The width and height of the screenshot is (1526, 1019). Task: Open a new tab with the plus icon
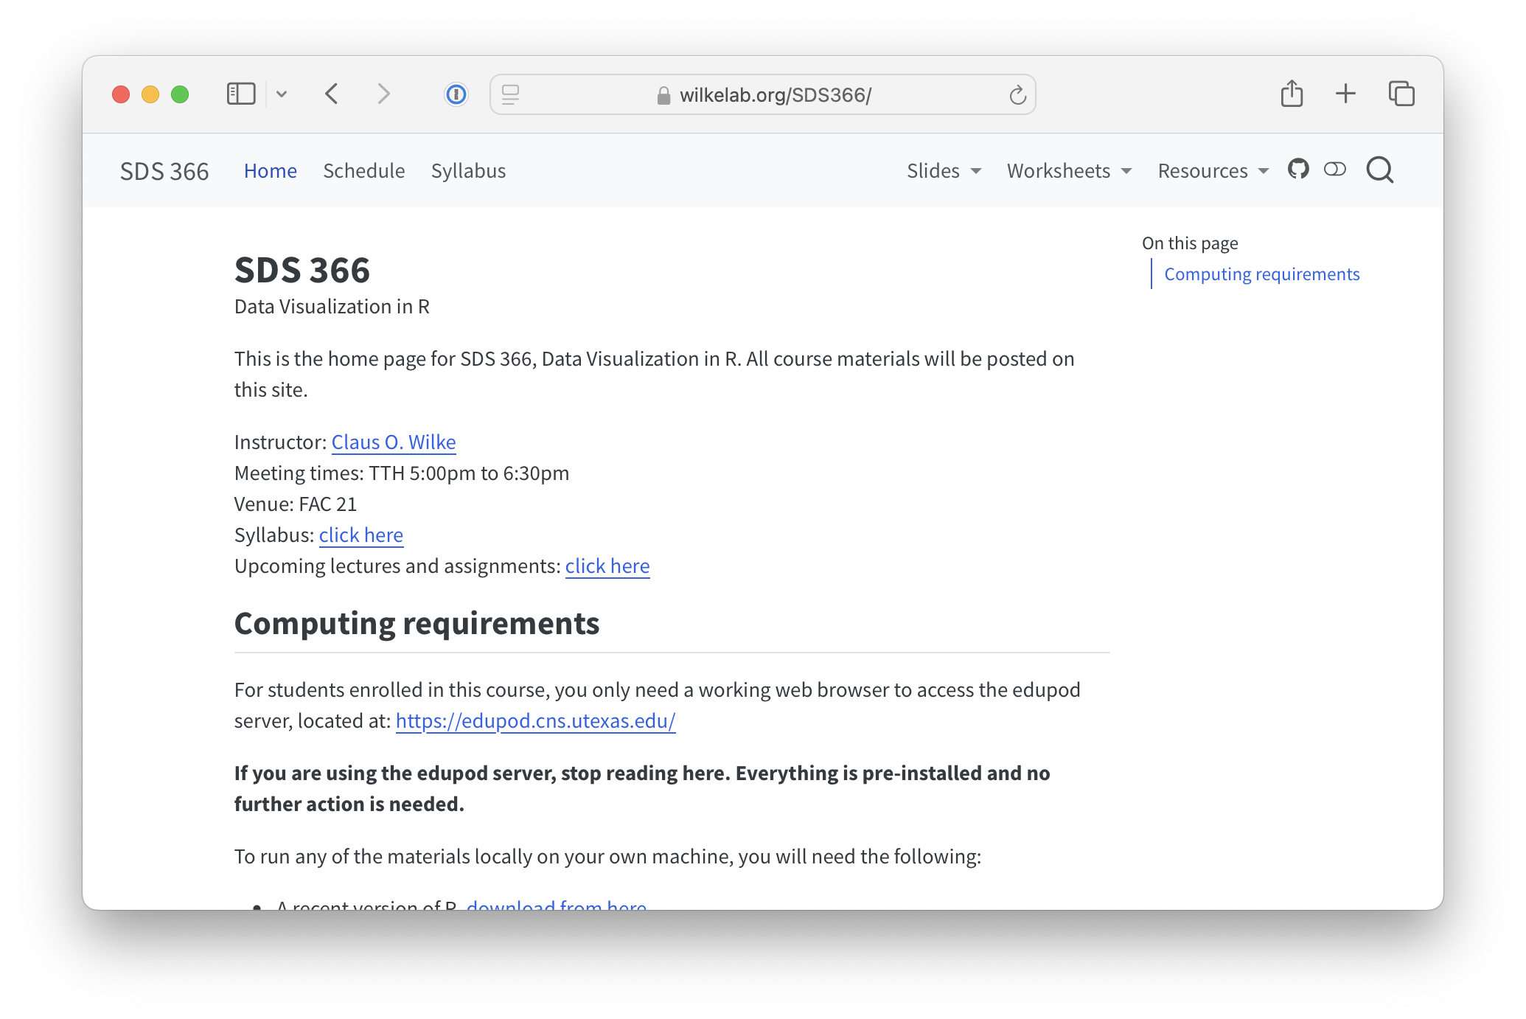pos(1345,94)
